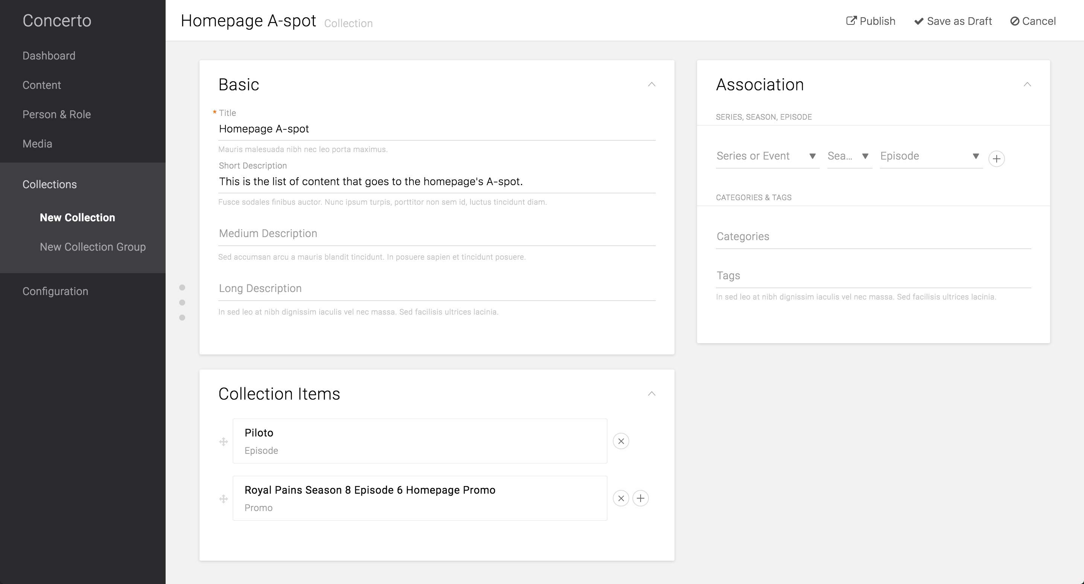Go to Media section in sidebar

pyautogui.click(x=37, y=143)
